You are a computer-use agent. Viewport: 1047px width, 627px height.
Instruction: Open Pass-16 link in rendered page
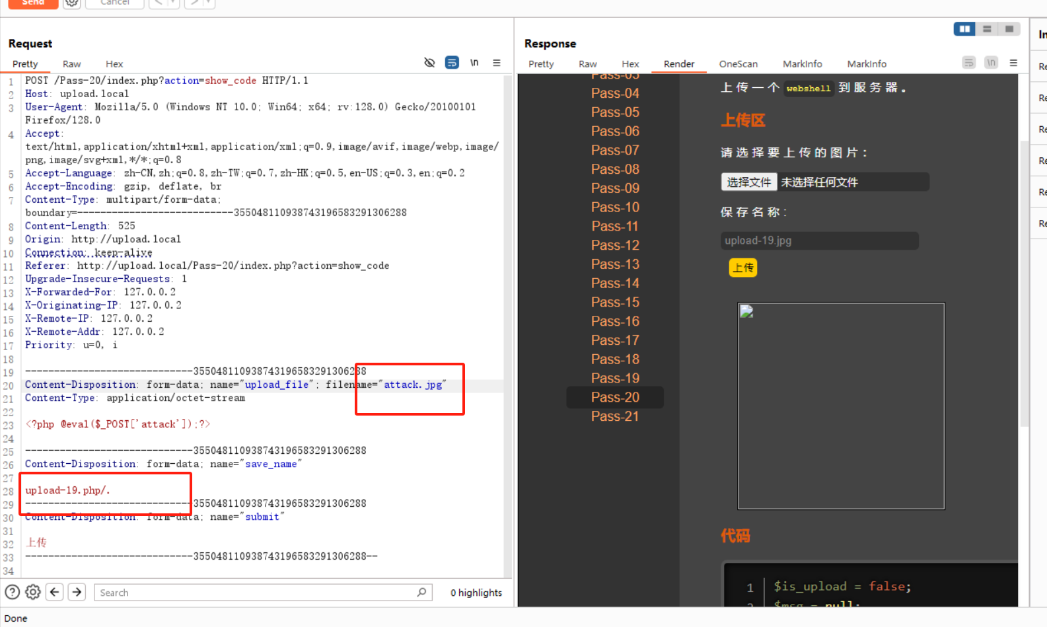coord(615,322)
